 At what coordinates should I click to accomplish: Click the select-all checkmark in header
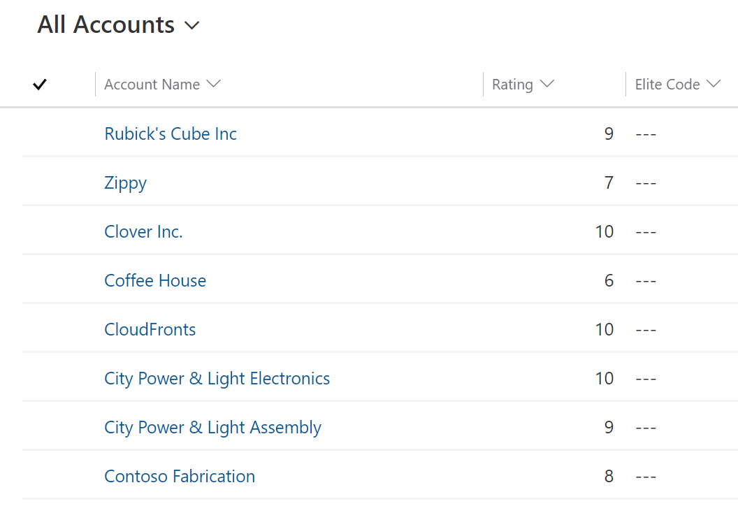click(x=40, y=85)
